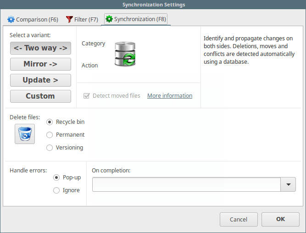306x233 pixels.
Task: Click the On completion text field
Action: pos(186,184)
